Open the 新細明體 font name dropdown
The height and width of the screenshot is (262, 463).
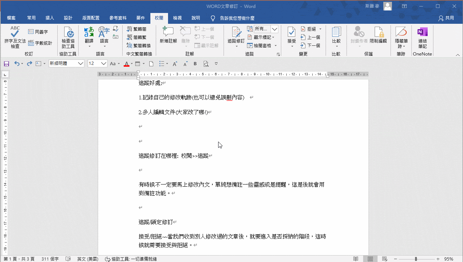coord(66,63)
